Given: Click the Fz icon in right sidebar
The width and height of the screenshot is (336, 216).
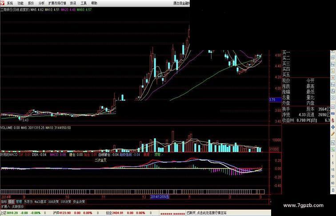Looking at the screenshot, I should (333, 84).
